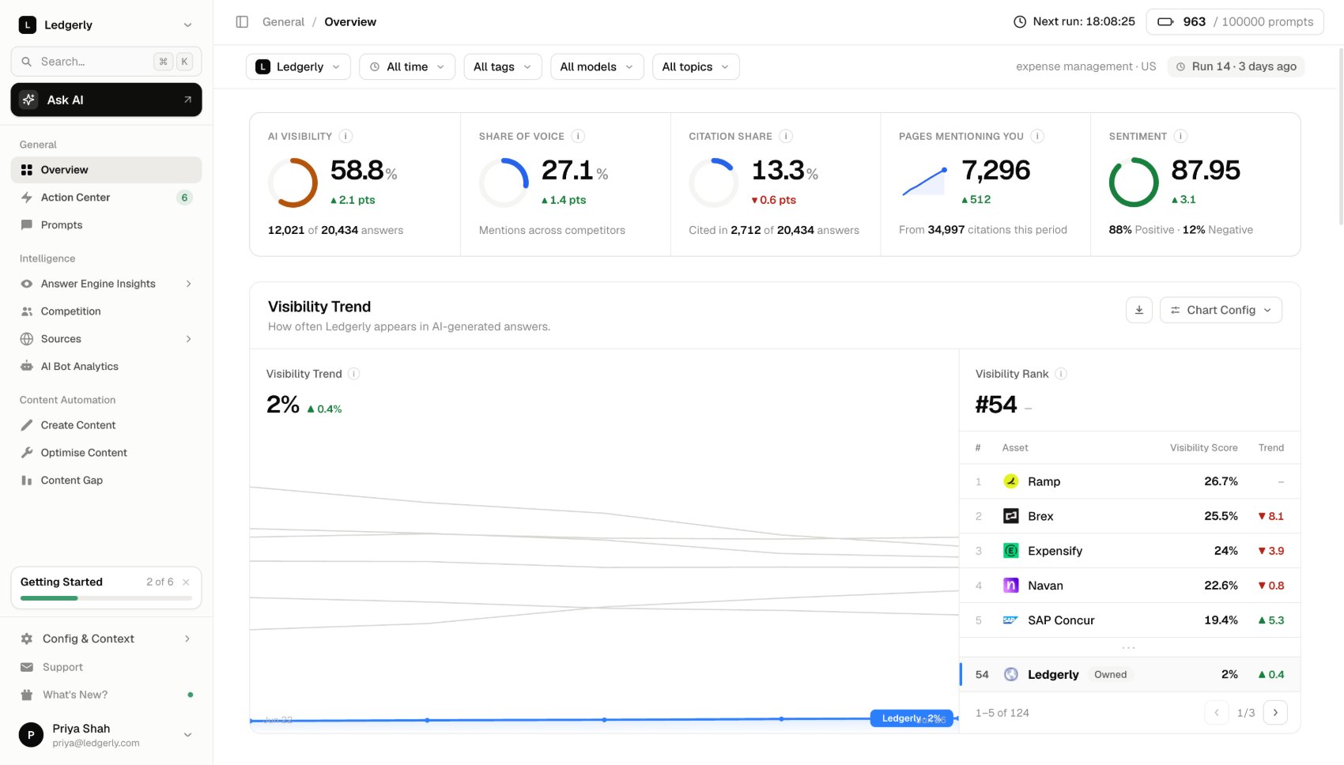Click the Brex logo in rank table
Viewport: 1344px width, 765px height.
click(1010, 516)
